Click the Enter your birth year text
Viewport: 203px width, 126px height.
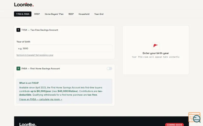coord(156,53)
